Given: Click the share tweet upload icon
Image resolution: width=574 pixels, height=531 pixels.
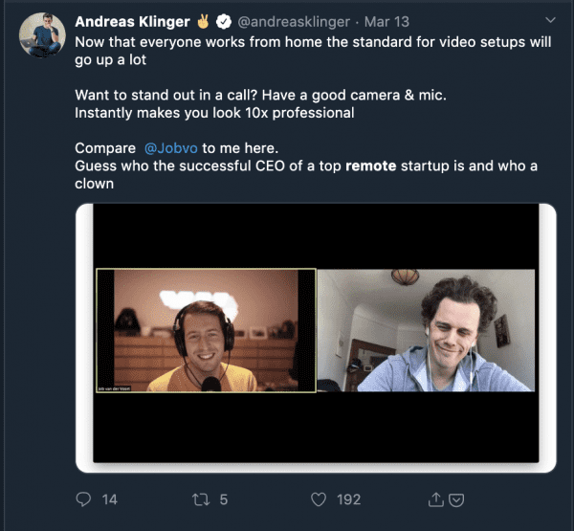Looking at the screenshot, I should pos(436,498).
